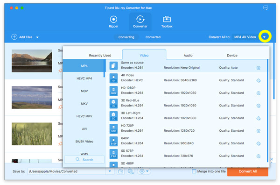Open settings gear for 3D Red-Blue preset
Viewport: 280px width, 185px height.
(x=258, y=106)
